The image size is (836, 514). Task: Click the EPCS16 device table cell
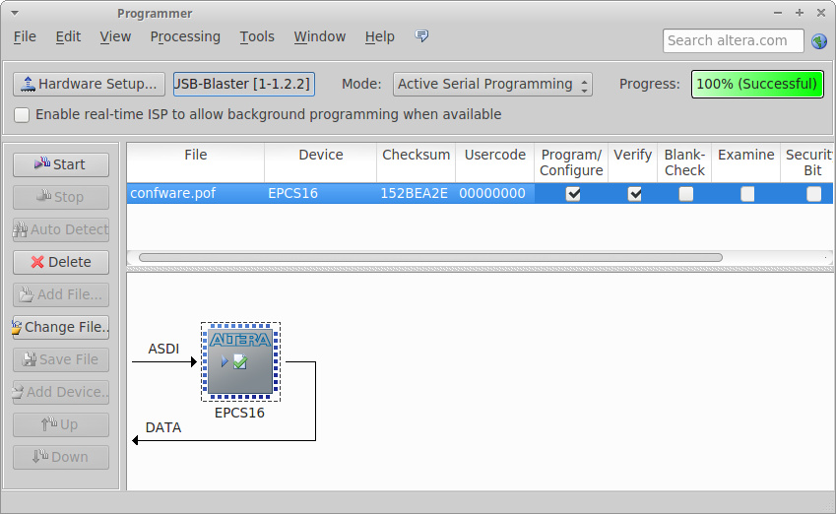pyautogui.click(x=320, y=193)
